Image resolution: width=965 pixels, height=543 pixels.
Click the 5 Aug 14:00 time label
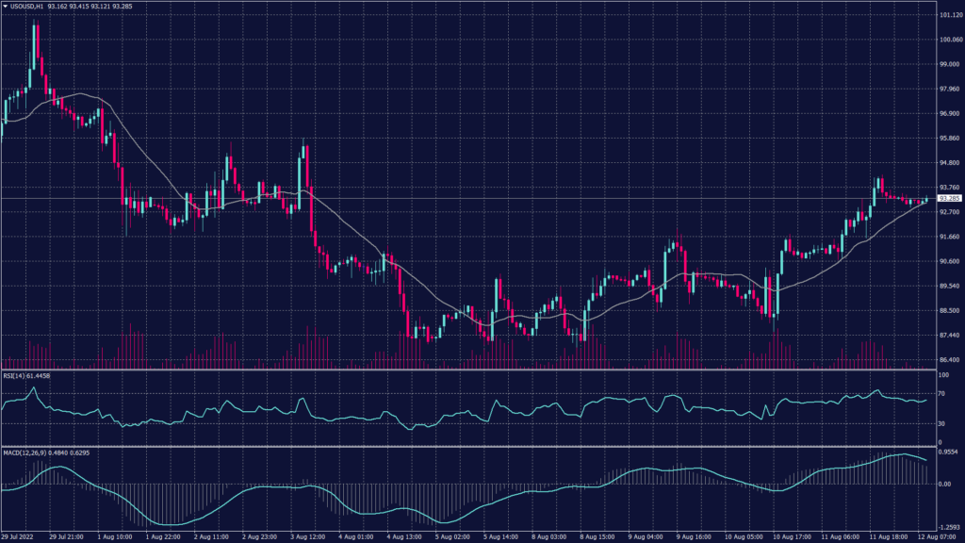pos(502,537)
